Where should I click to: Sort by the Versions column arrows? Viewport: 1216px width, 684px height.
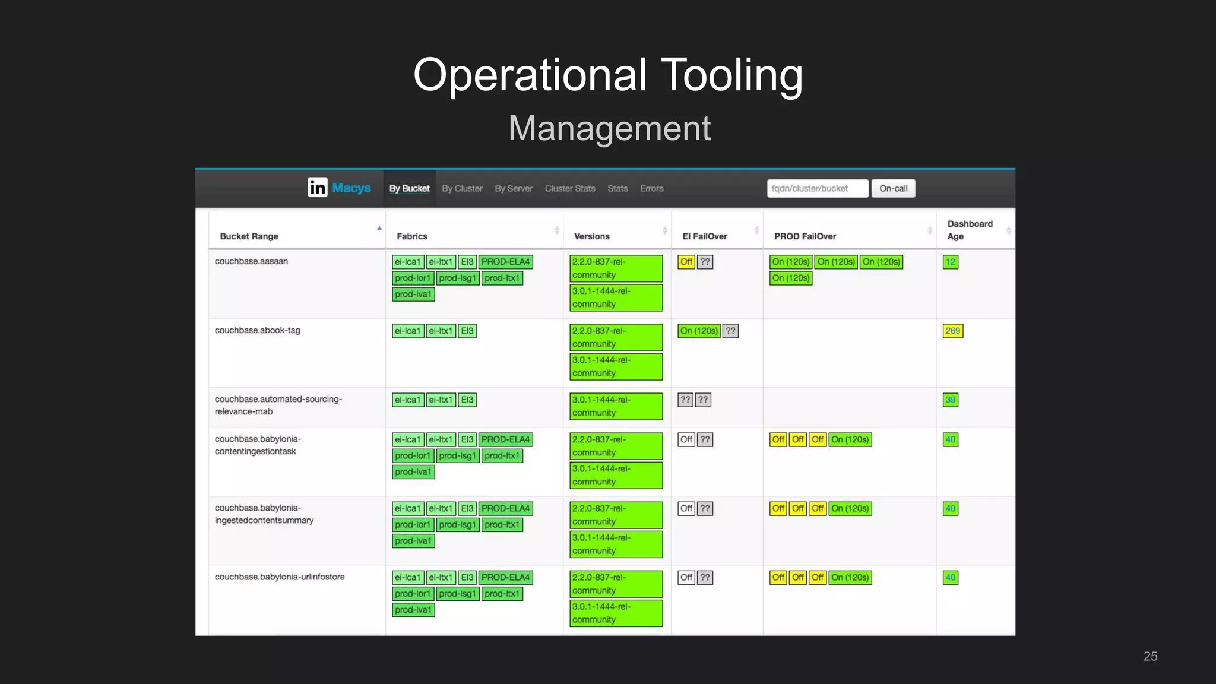click(x=665, y=230)
